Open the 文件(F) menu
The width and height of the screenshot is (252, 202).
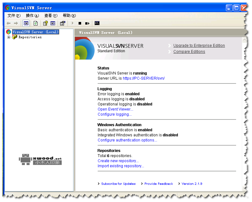(14, 16)
